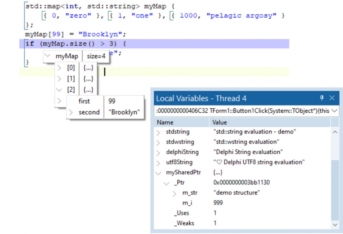
Task: Pin the Local Variables panel
Action: pos(322,98)
